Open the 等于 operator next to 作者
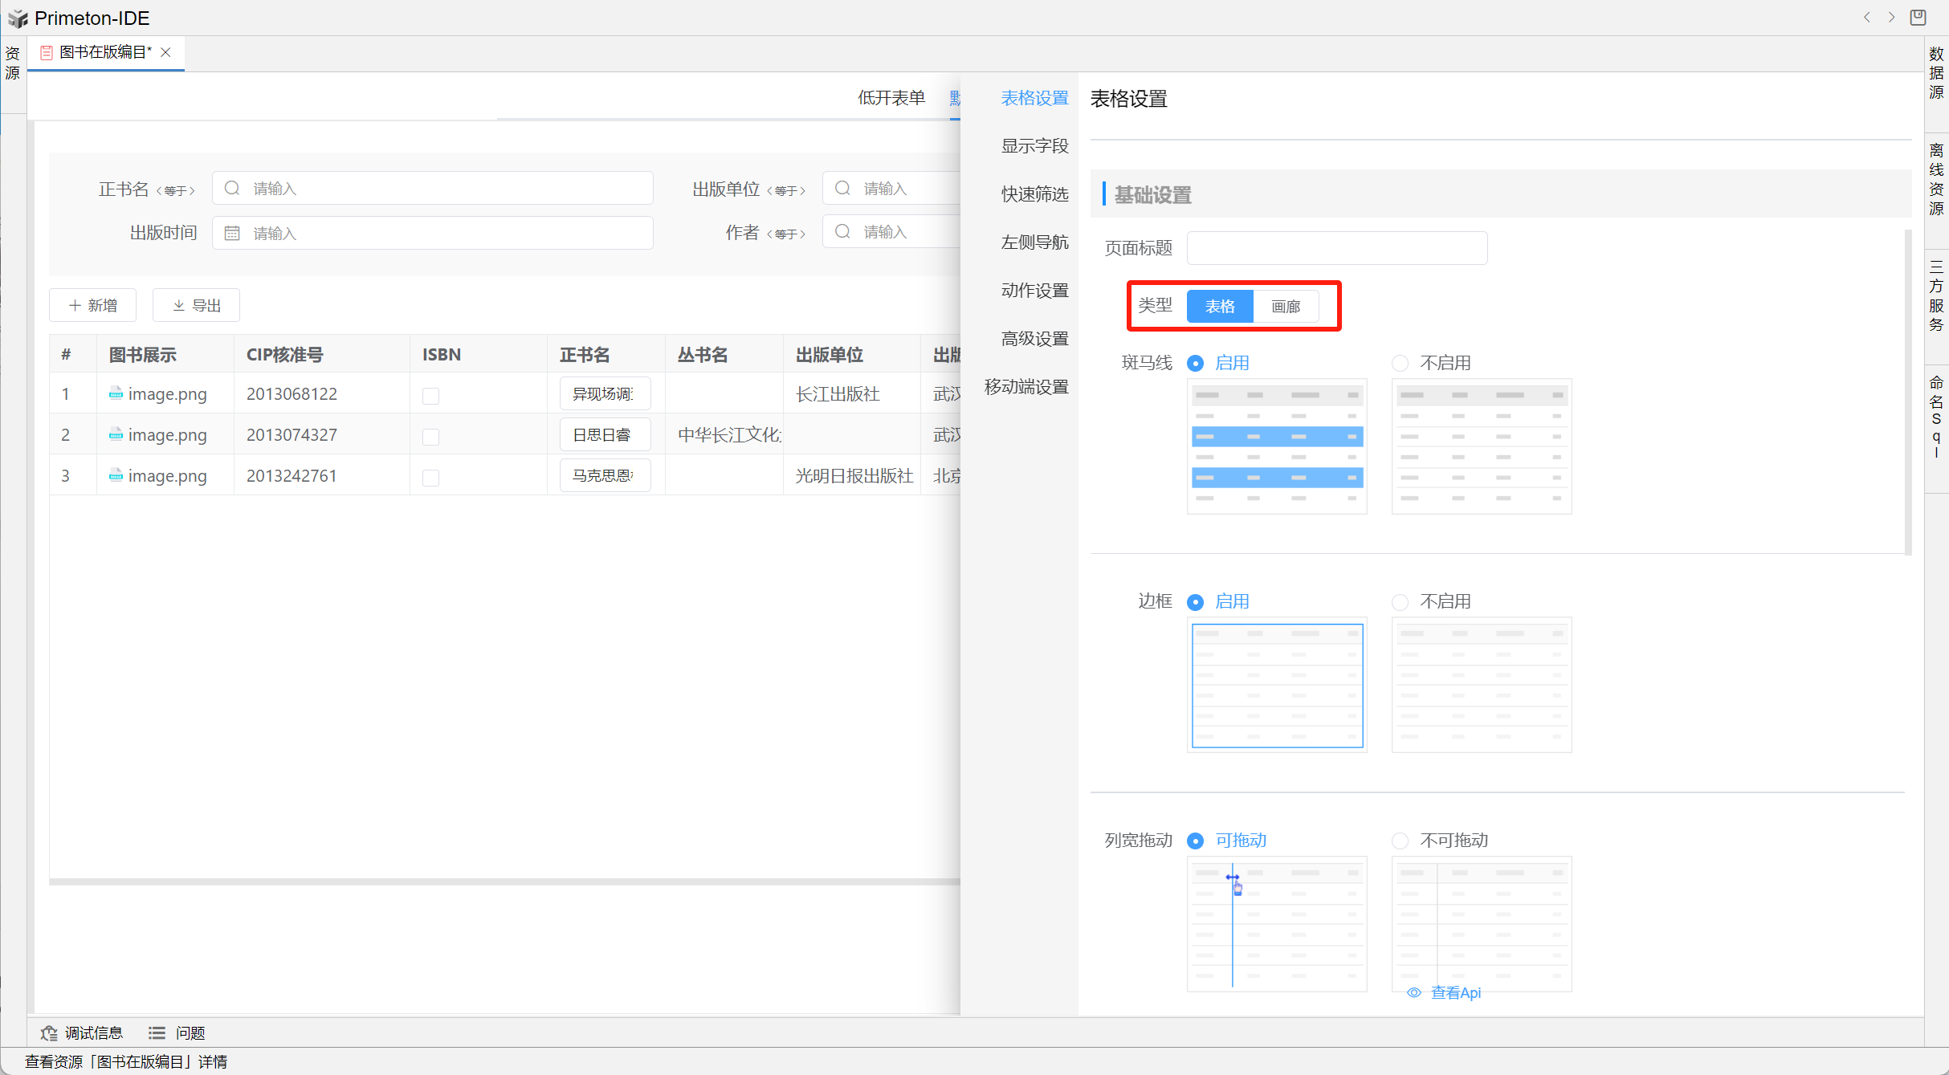 [785, 234]
